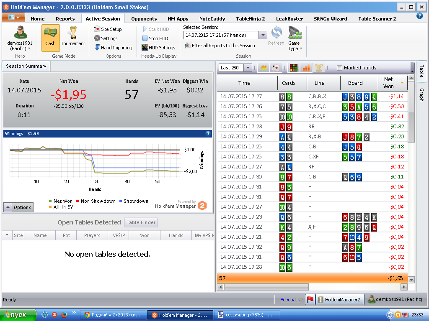Image resolution: width=429 pixels, height=321 pixels.
Task: Click the Players column header in open tables
Action: (92, 235)
